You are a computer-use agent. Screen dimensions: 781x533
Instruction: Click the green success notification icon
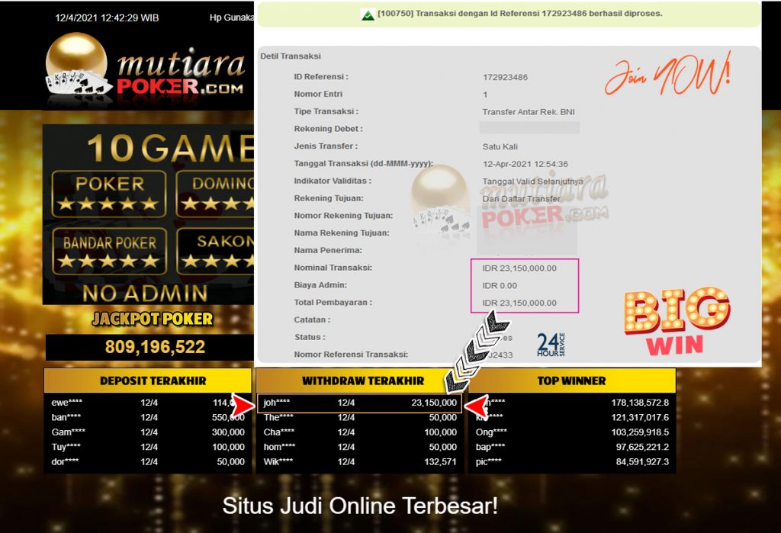tap(368, 15)
